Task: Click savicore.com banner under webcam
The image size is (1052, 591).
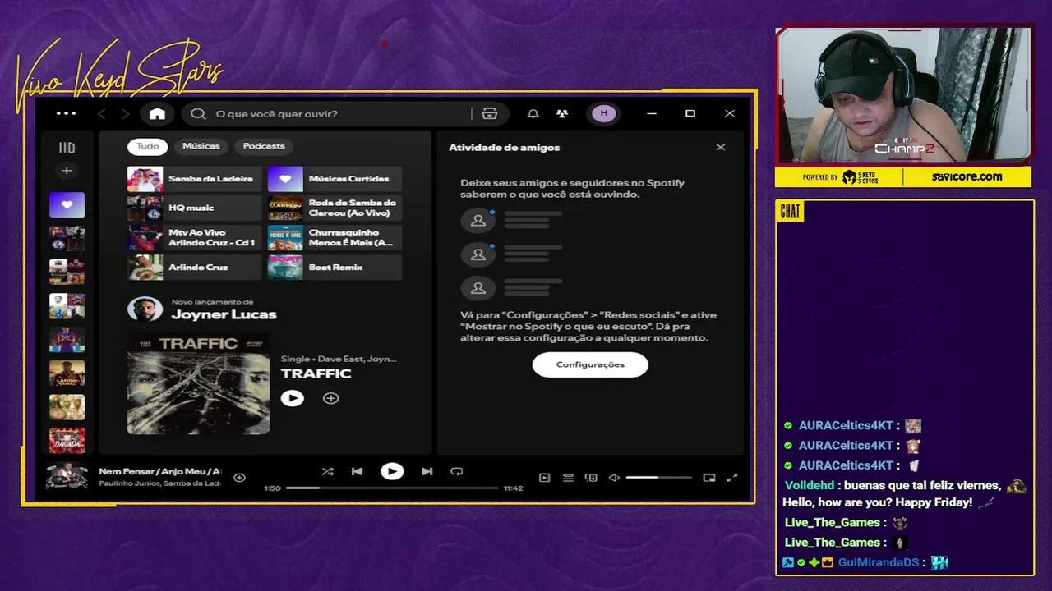Action: [x=967, y=176]
